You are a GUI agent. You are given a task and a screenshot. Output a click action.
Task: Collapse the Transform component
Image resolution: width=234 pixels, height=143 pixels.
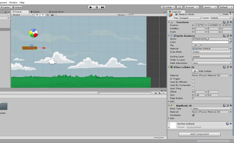[x=169, y=22]
